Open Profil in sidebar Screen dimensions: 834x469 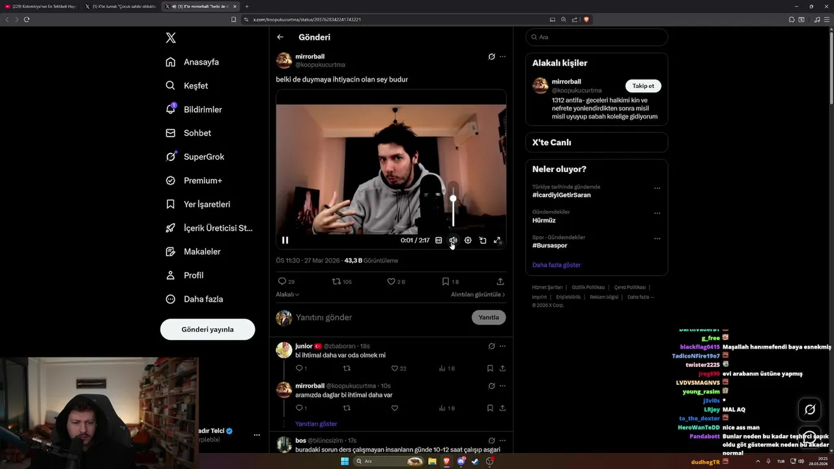(184, 275)
